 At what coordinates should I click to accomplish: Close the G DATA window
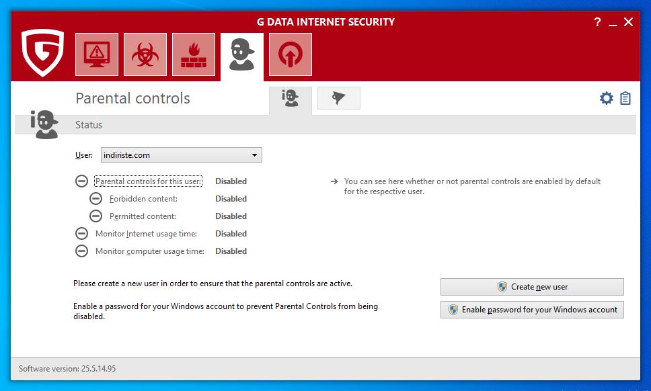tap(629, 22)
